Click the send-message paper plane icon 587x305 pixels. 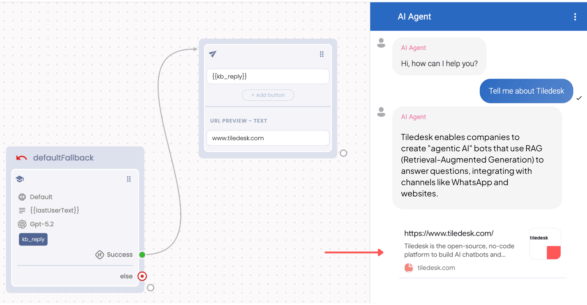coord(213,54)
